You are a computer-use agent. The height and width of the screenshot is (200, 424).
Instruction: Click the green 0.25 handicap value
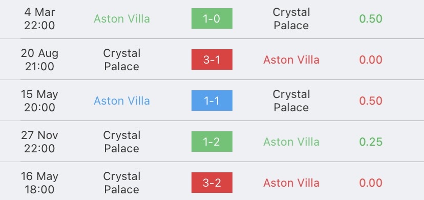371,142
